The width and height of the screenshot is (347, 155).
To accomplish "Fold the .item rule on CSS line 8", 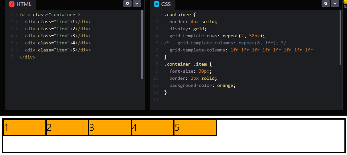I will coord(161,64).
